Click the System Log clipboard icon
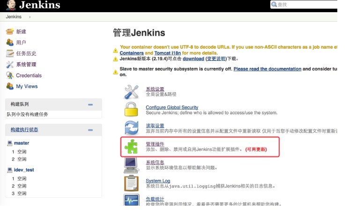 [x=131, y=183]
